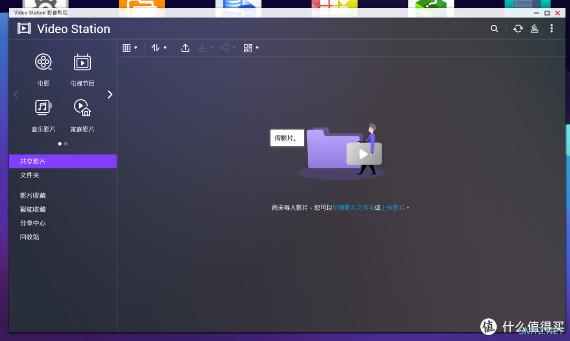Open the three-dot more options menu

click(552, 28)
